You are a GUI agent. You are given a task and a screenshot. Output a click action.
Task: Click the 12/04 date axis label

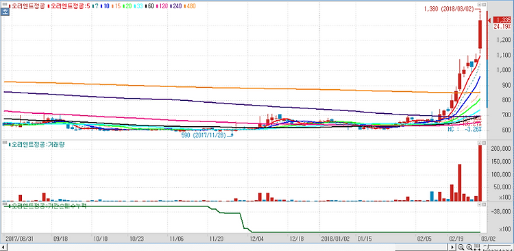tap(257, 238)
